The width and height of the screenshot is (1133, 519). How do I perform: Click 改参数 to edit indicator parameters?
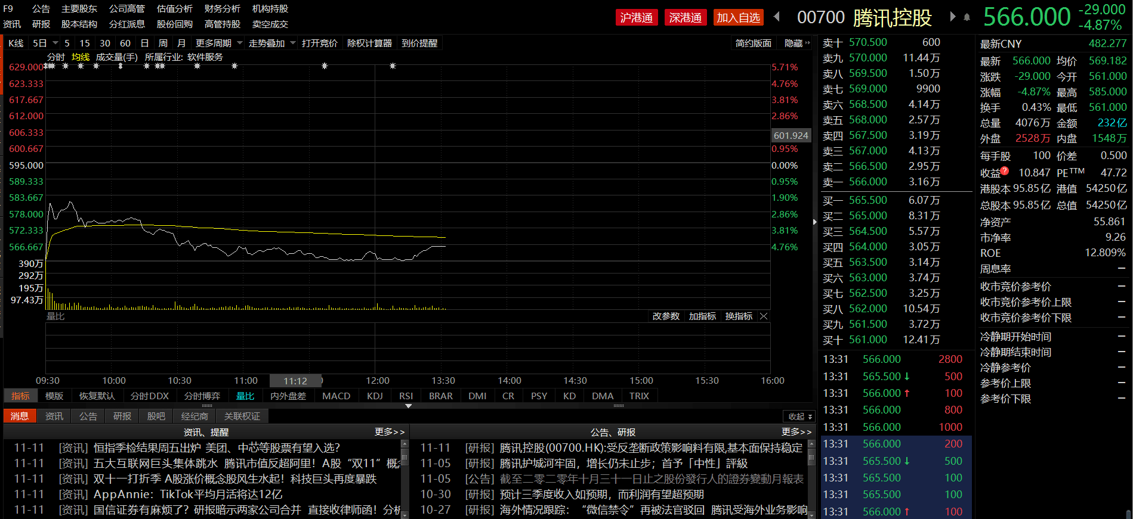(x=666, y=316)
